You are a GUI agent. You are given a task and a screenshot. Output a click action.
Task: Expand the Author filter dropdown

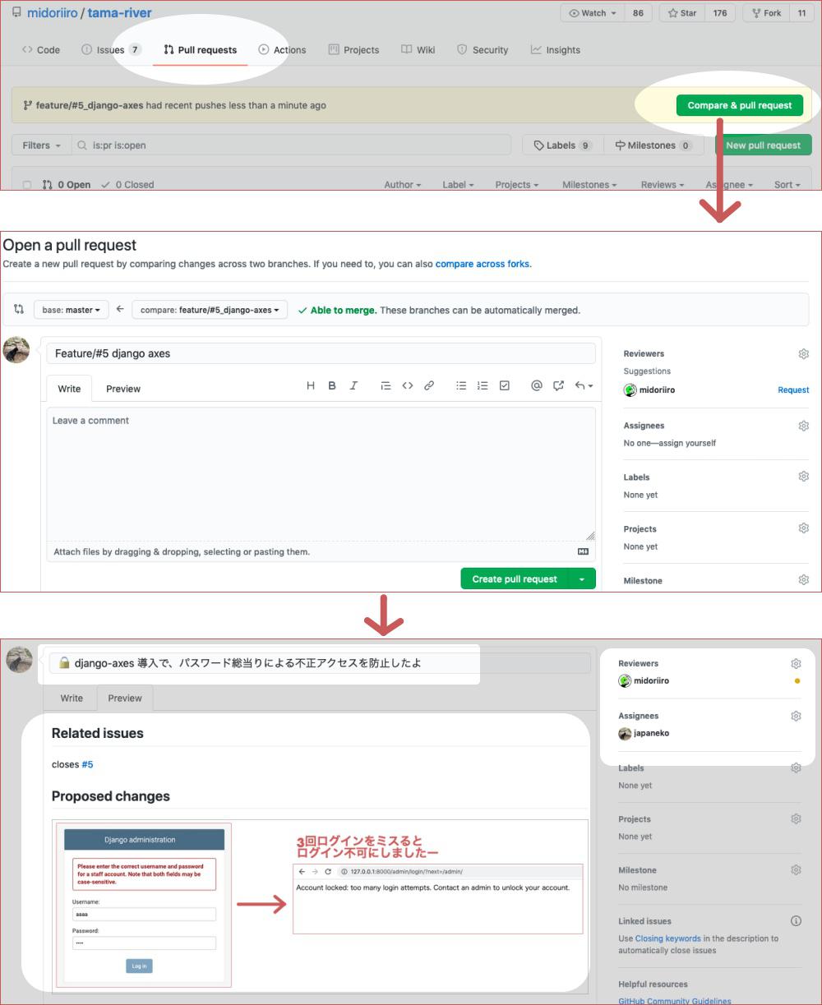pyautogui.click(x=402, y=185)
